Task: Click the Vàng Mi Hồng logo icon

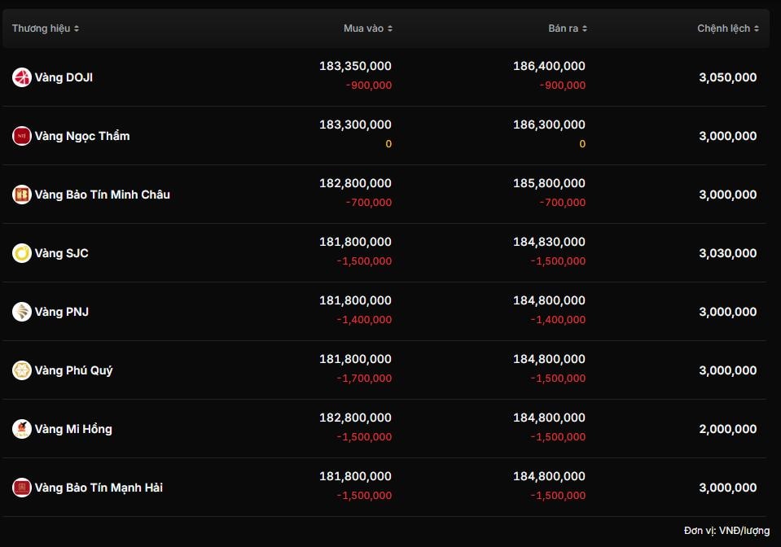Action: (22, 429)
